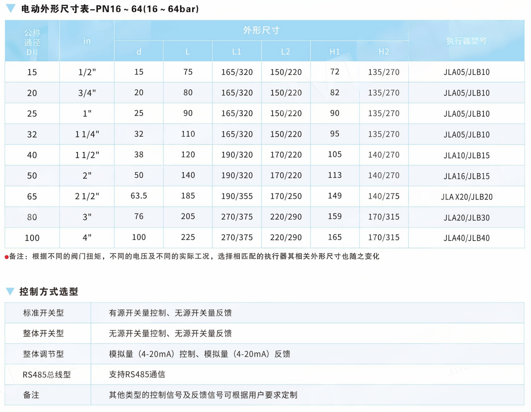Screen dimensions: 531x412
Task: Click the H1 value 159 cell
Action: (335, 217)
